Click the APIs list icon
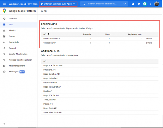Image resolution: width=163 pixels, height=128 pixels. tap(4, 25)
